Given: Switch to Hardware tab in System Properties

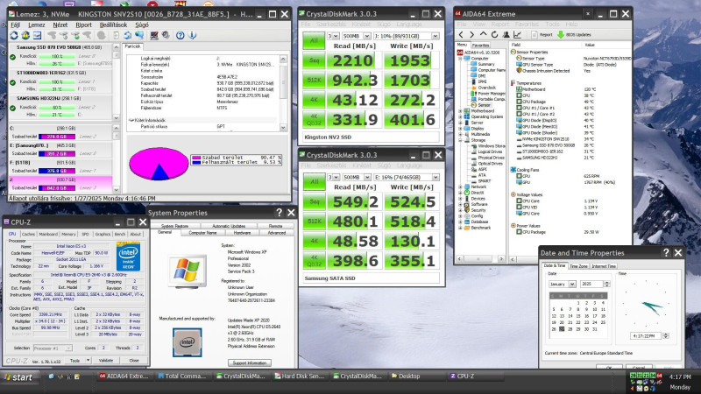Looking at the screenshot, I should pyautogui.click(x=242, y=233).
